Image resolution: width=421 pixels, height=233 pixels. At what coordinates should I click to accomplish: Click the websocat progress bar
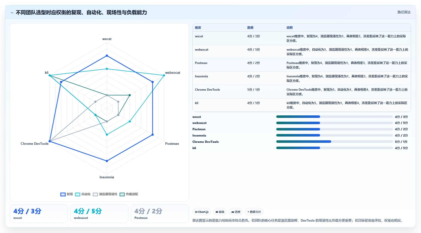pos(334,123)
